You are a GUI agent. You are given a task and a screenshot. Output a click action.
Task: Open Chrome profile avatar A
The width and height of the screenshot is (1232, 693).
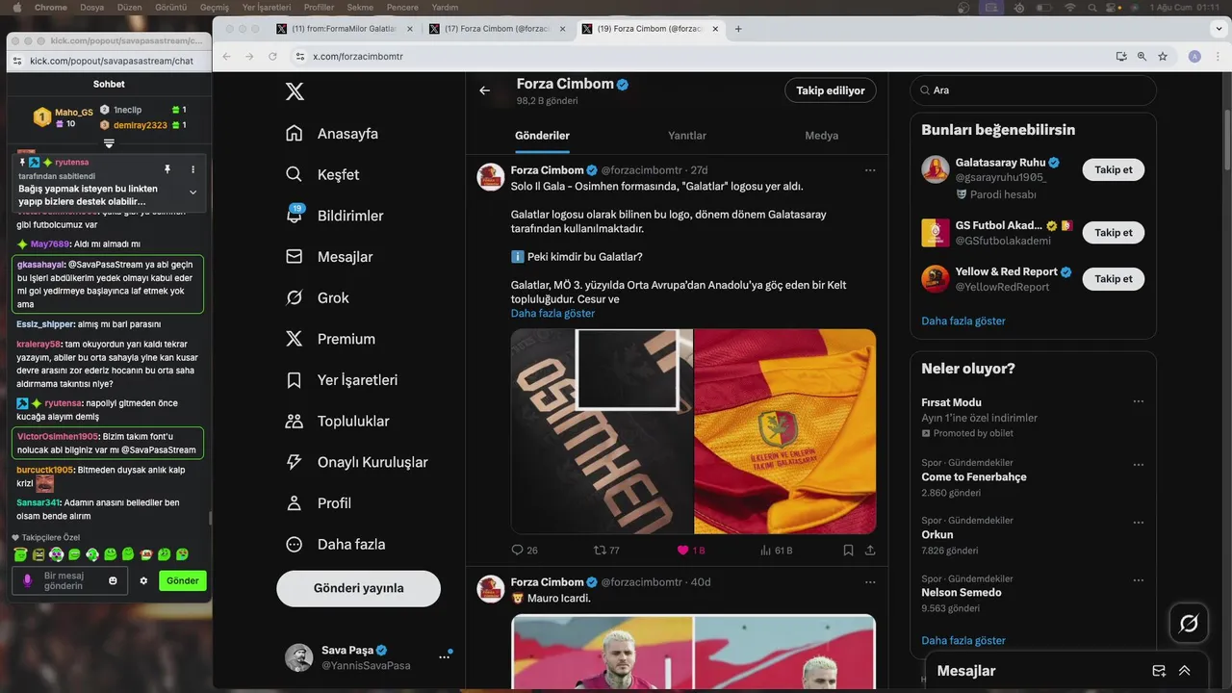[x=1194, y=57]
